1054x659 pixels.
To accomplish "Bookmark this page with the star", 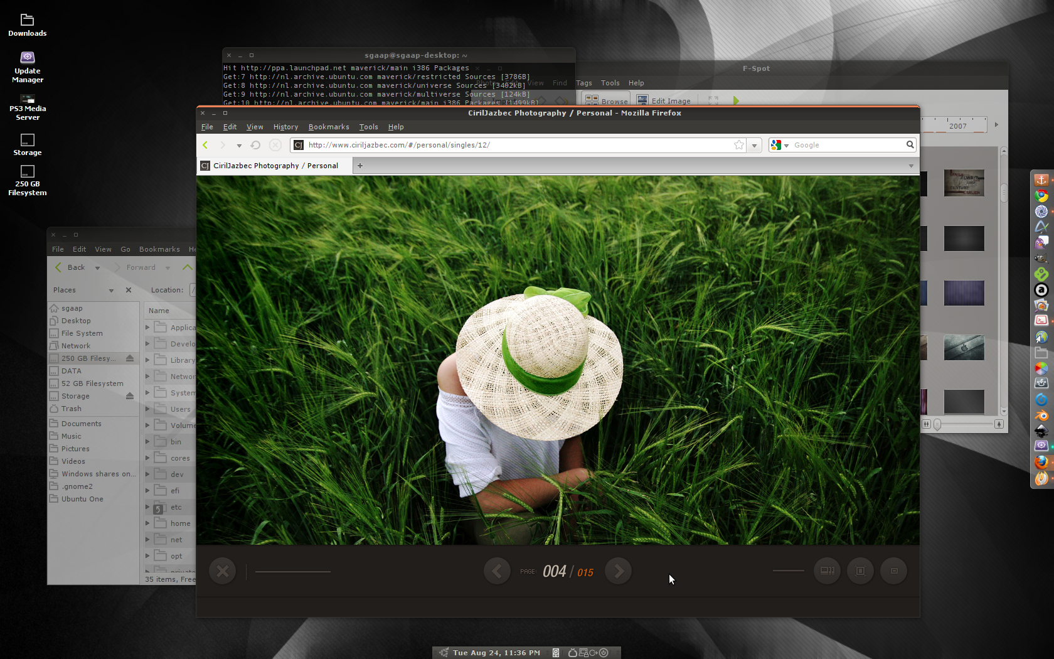I will 739,145.
